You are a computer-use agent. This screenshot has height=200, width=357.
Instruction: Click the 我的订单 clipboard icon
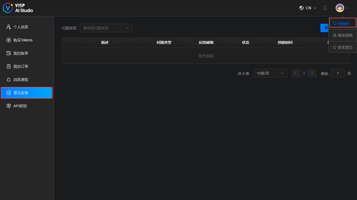pyautogui.click(x=9, y=66)
